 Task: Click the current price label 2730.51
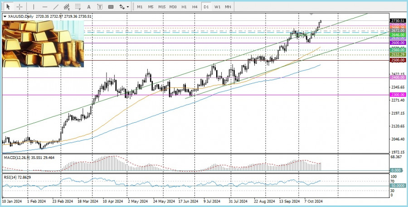pyautogui.click(x=398, y=20)
